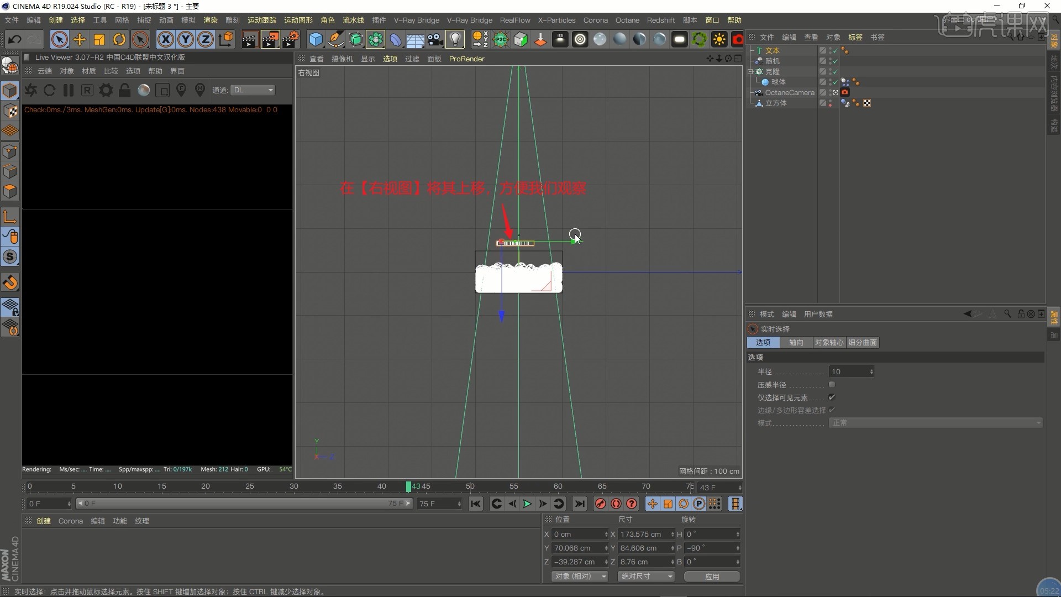This screenshot has width=1061, height=597.
Task: Select the Scale tool icon
Action: tap(99, 39)
